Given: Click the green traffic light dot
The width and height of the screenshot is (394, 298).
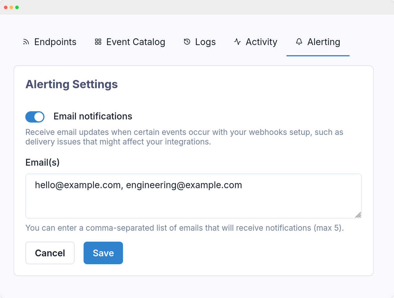Looking at the screenshot, I should tap(17, 7).
